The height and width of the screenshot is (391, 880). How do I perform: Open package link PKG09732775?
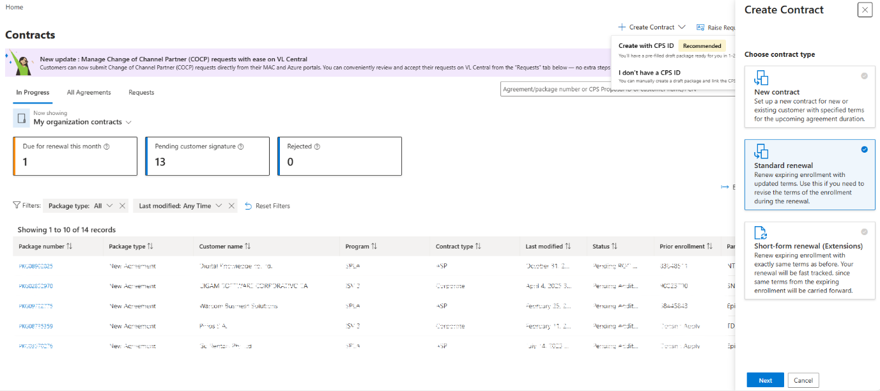(x=36, y=306)
